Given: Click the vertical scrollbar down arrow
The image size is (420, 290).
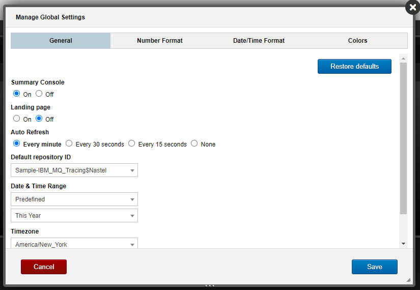Looking at the screenshot, I should click(403, 244).
